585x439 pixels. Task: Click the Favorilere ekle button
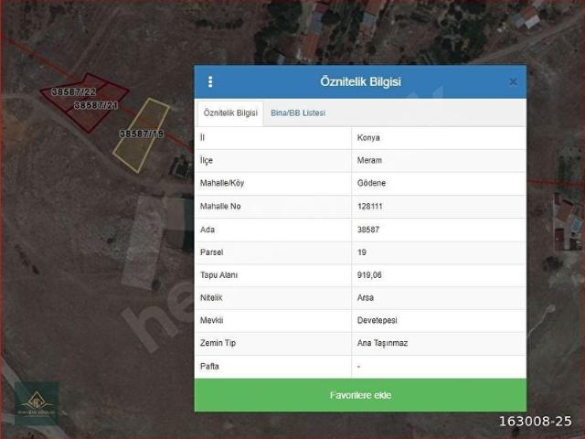click(360, 395)
